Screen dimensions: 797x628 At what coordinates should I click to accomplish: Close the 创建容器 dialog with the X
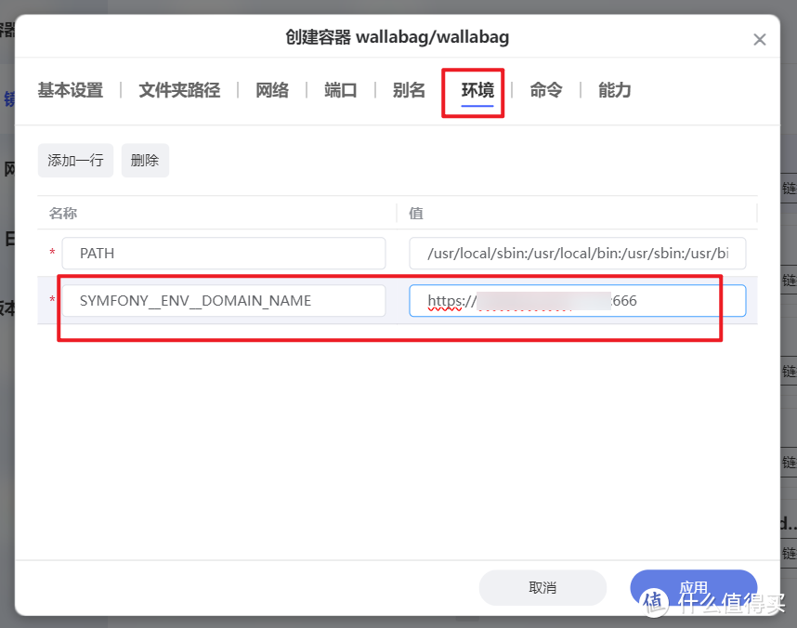click(760, 38)
